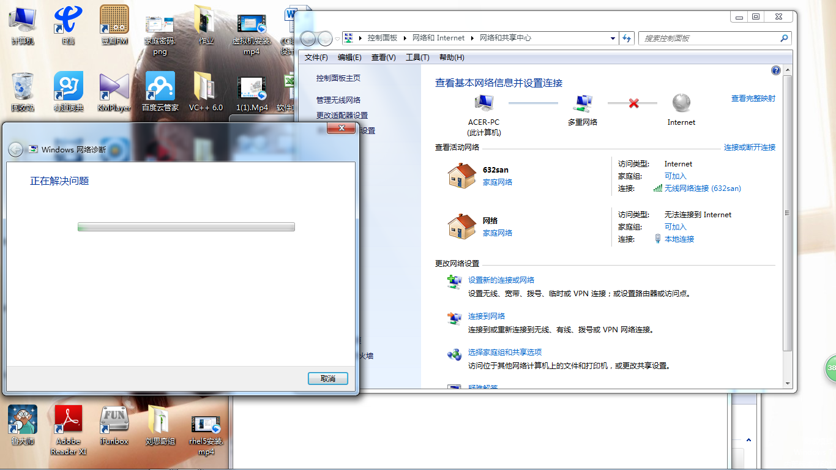Launch iFunbox from the desktop
Image resolution: width=836 pixels, height=470 pixels.
pyautogui.click(x=114, y=425)
